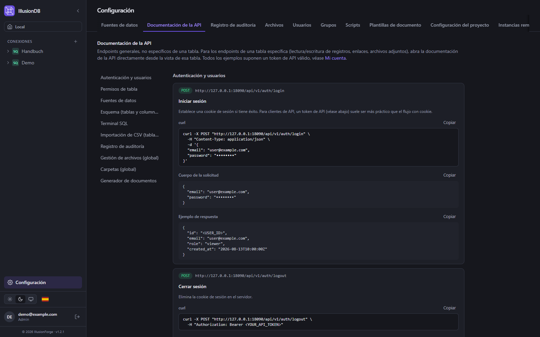Jump to Generador de documentos section
Viewport: 540px width, 337px height.
click(130, 181)
